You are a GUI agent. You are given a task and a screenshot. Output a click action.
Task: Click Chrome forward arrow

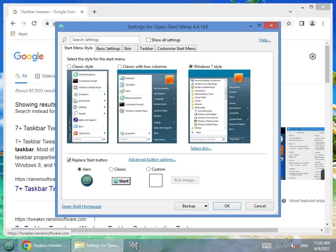(24, 23)
